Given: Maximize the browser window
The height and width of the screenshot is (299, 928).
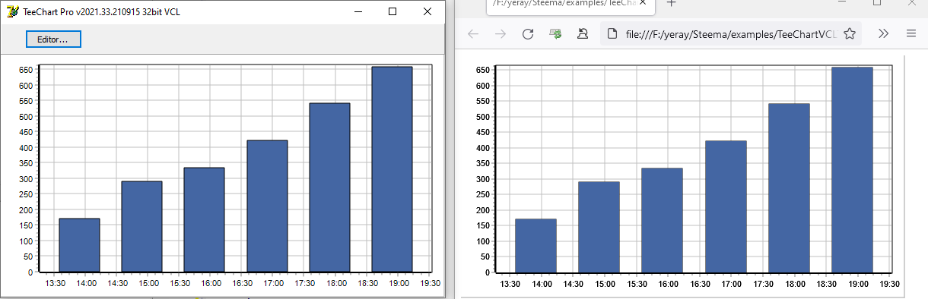Looking at the screenshot, I should point(877,3).
